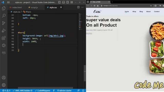Bookmark this page with star icon

point(151,6)
